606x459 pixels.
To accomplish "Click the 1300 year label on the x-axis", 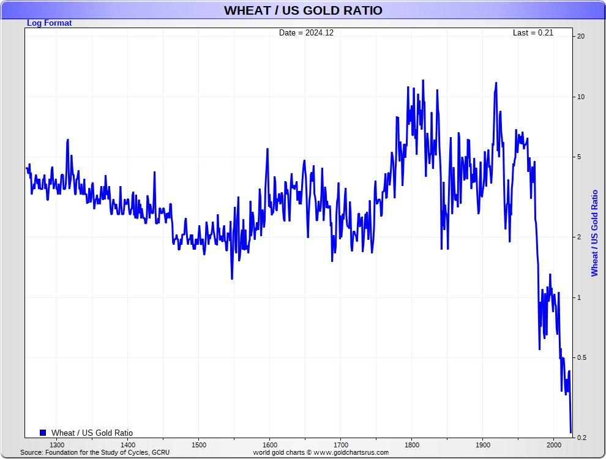I will pos(56,444).
